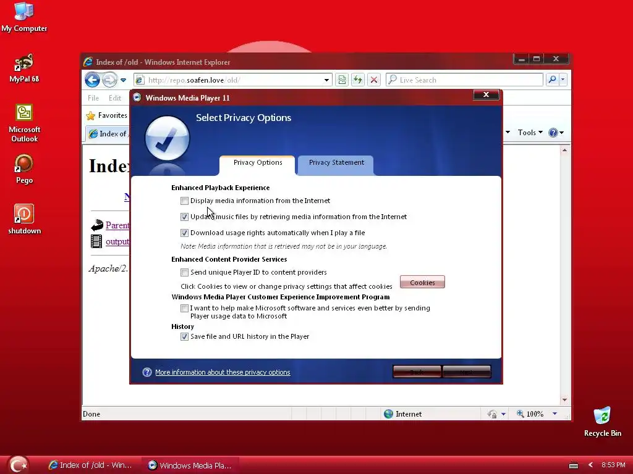
Task: Open the privacy dropdown arrow in status bar
Action: [503, 414]
